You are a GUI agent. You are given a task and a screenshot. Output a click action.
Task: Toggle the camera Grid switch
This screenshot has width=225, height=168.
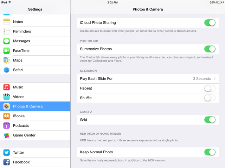click(210, 120)
